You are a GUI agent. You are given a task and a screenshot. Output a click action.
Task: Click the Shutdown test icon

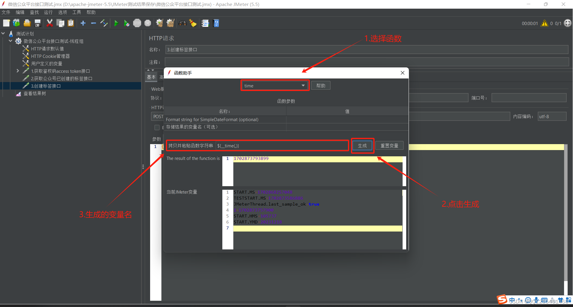click(x=148, y=23)
